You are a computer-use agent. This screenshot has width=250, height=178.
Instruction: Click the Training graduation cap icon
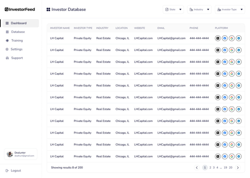tap(7, 41)
